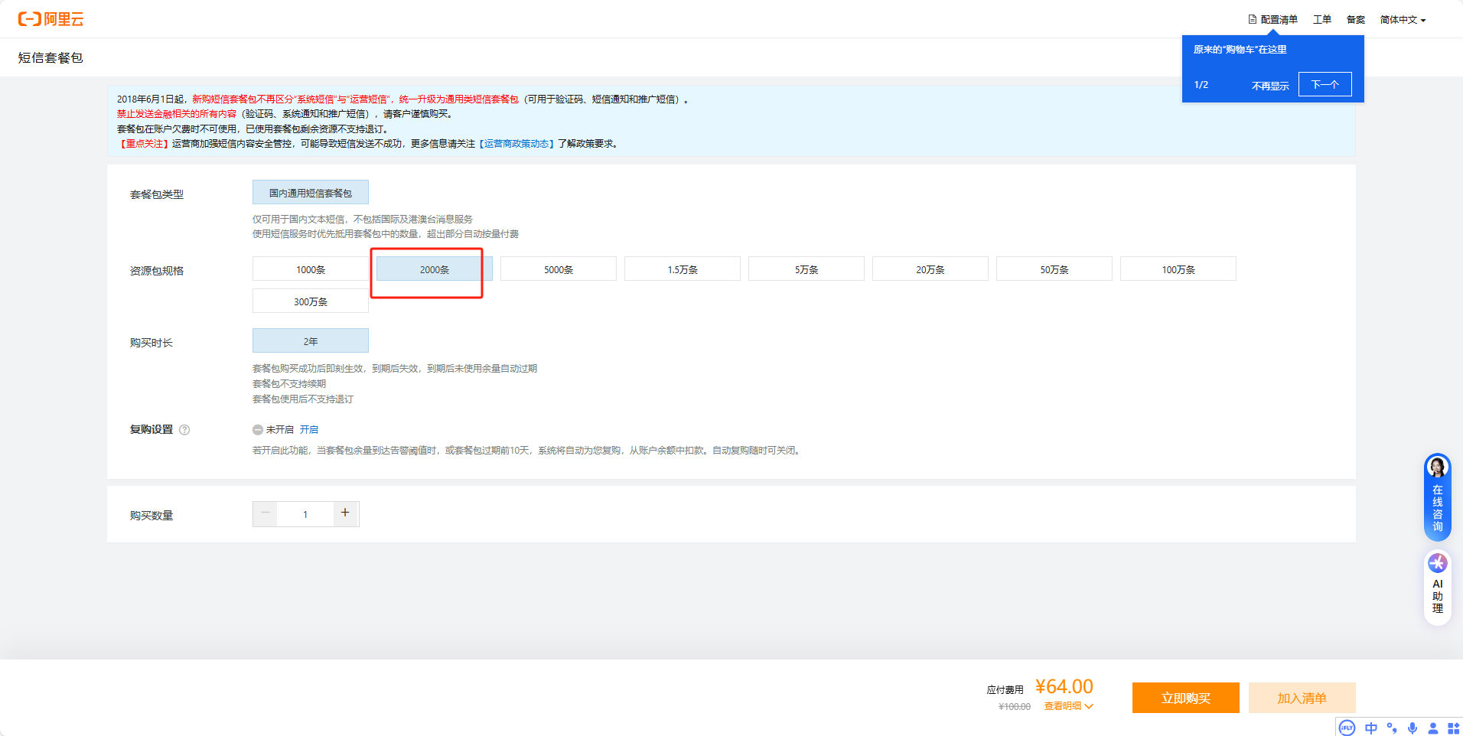Open the 配置清单 configuration list
The image size is (1463, 736).
pos(1273,20)
